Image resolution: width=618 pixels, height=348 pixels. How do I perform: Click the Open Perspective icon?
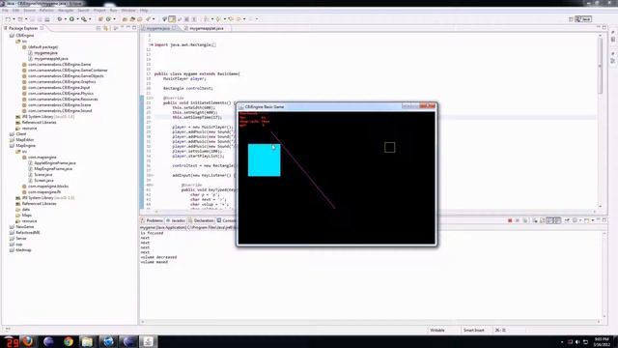[x=571, y=19]
